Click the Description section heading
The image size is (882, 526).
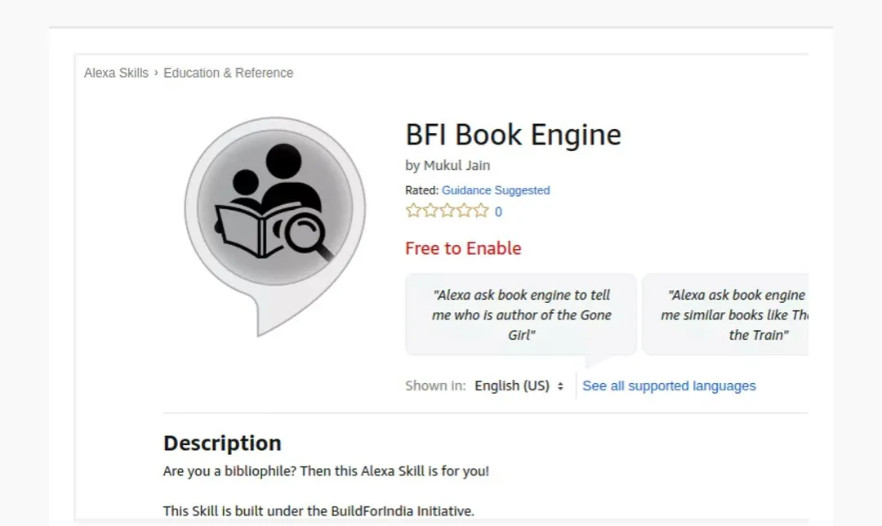click(x=222, y=444)
